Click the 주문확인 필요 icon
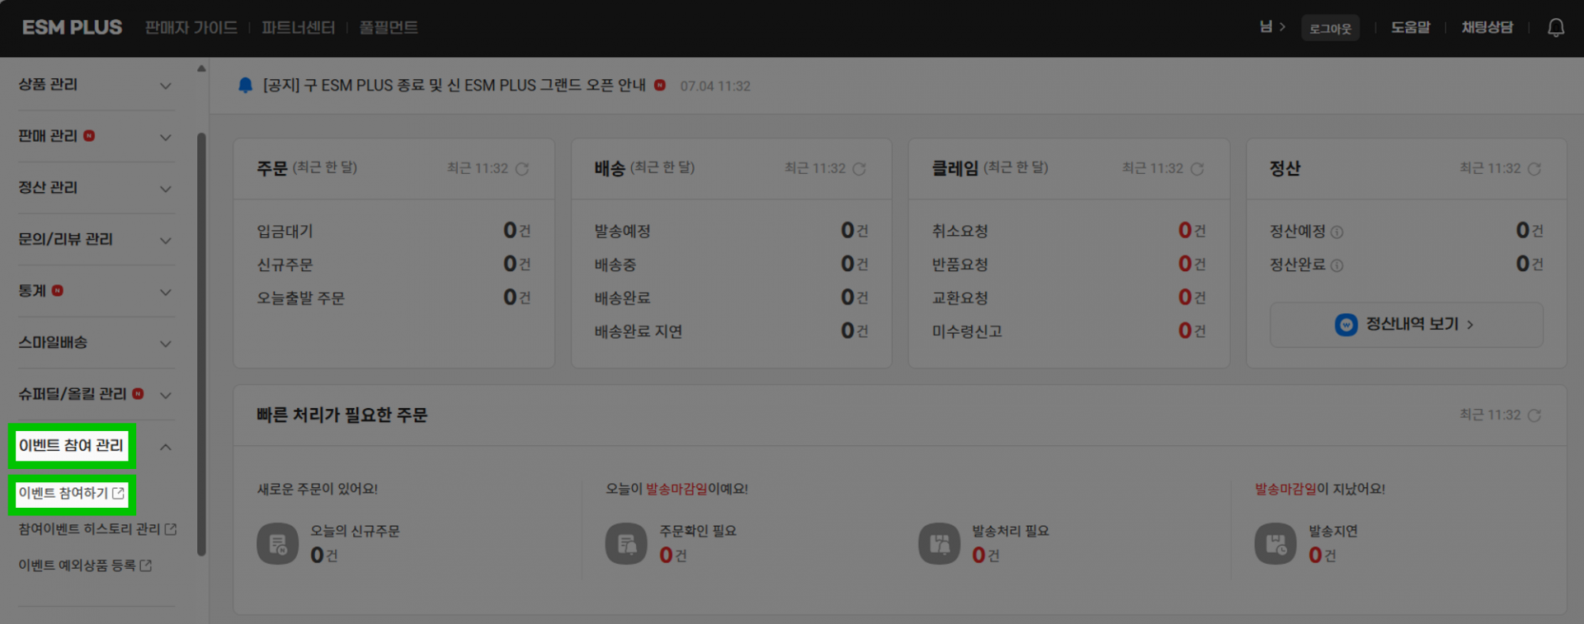 [x=626, y=544]
